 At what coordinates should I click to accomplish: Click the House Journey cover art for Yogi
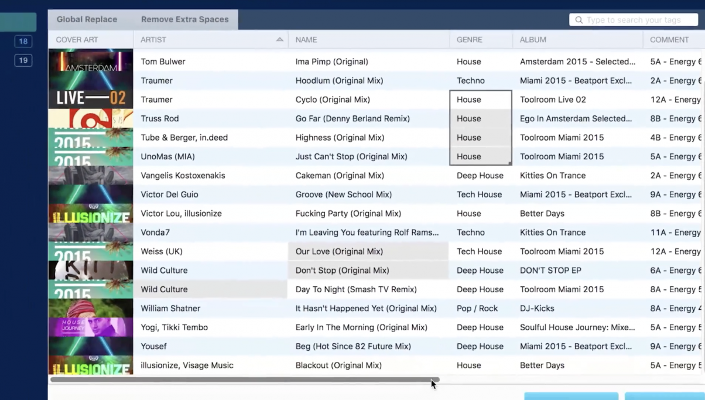pos(91,327)
